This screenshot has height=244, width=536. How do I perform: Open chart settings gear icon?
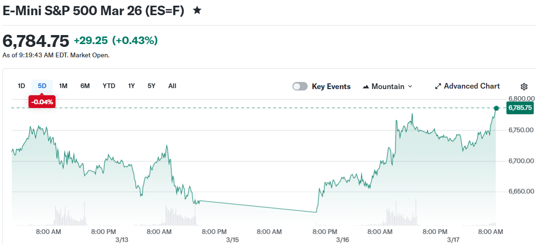coord(524,87)
